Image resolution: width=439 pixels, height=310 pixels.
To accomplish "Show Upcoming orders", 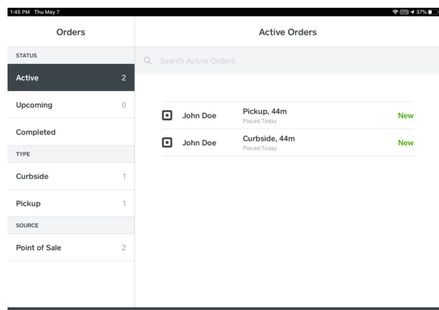I will (x=71, y=105).
